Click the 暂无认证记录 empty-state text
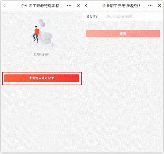The width and height of the screenshot is (164, 154). tap(41, 54)
